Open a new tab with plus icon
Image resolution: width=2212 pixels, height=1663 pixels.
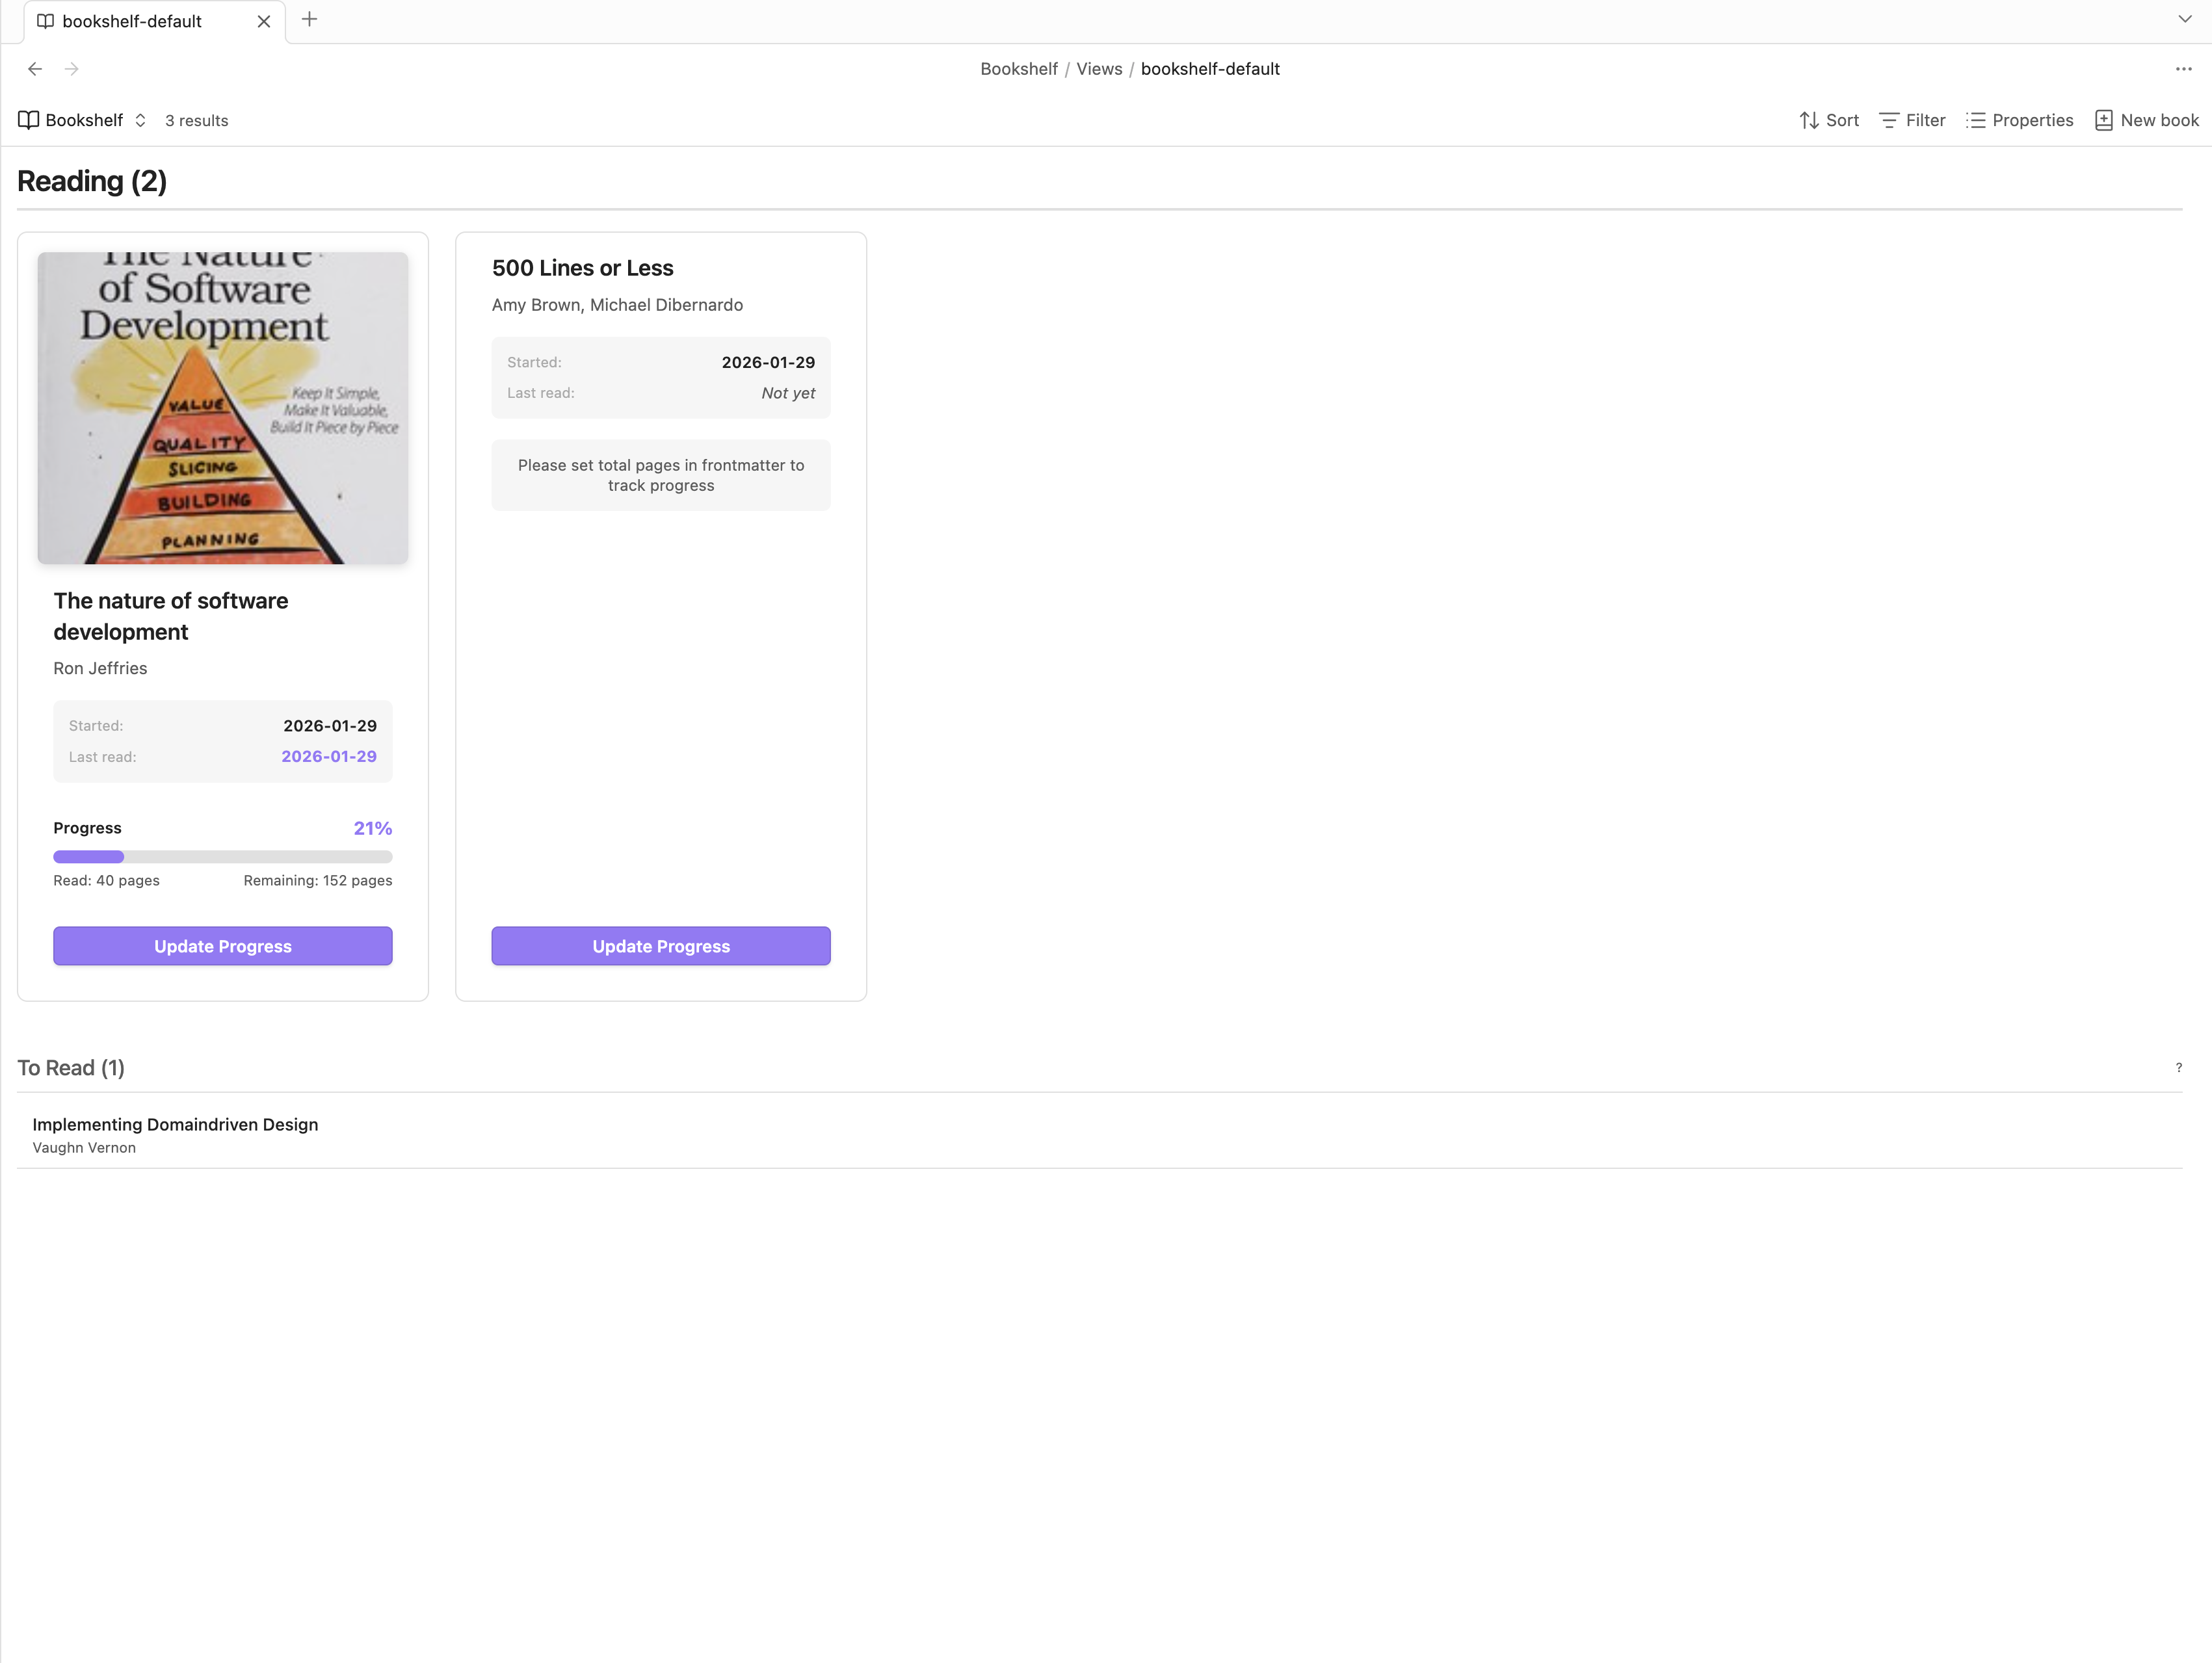(310, 20)
